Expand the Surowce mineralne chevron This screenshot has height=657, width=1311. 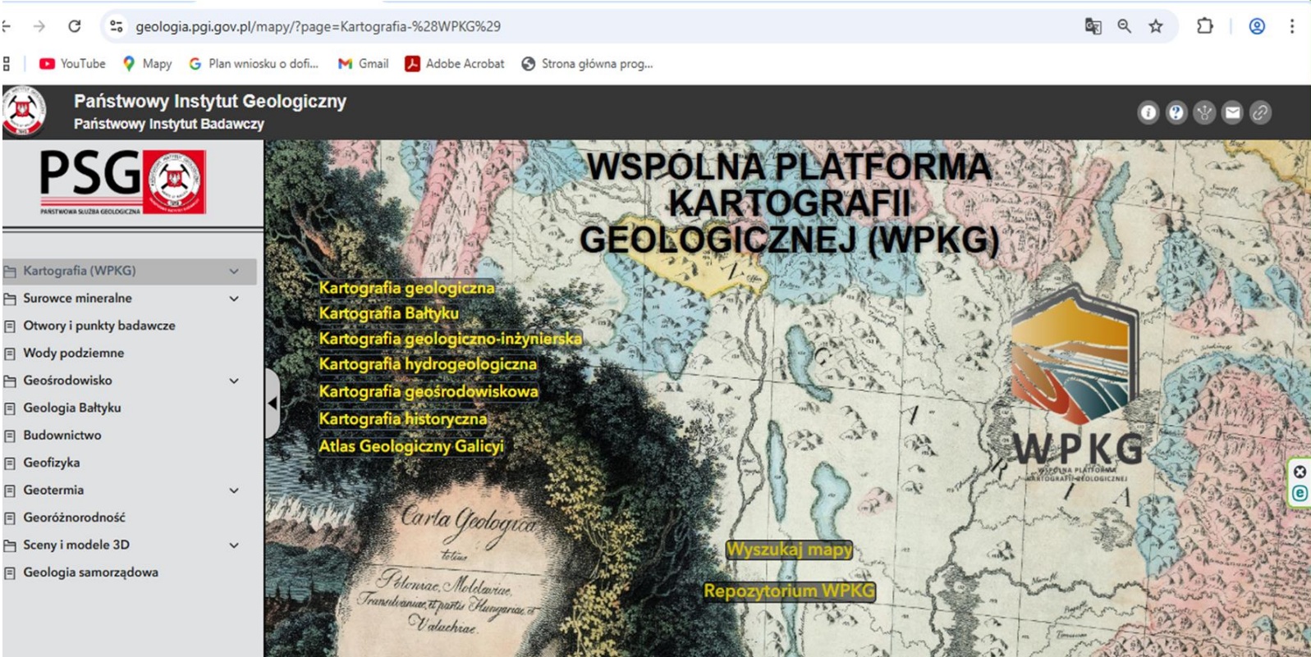tap(234, 299)
